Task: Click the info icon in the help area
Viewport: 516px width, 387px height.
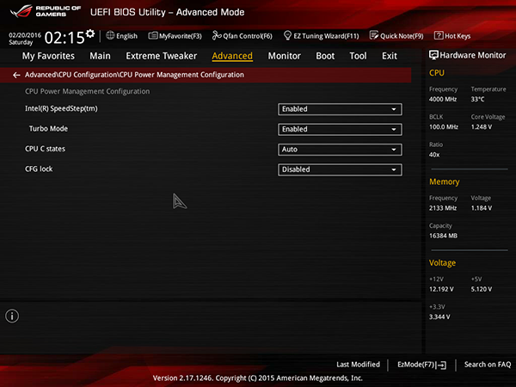Action: coord(12,316)
